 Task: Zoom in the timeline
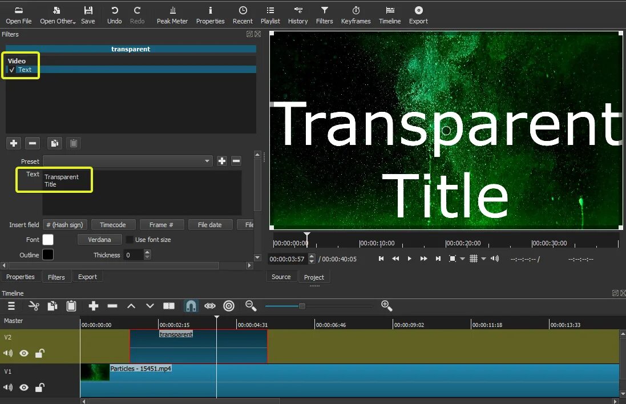(x=386, y=306)
